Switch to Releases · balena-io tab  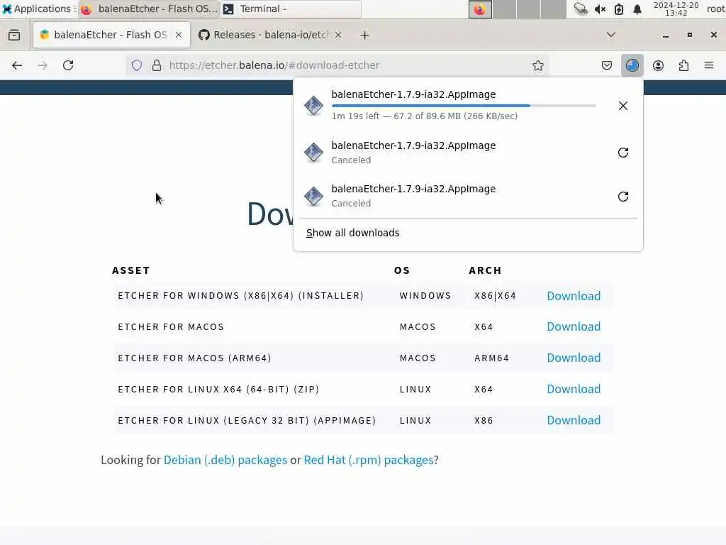pos(270,35)
